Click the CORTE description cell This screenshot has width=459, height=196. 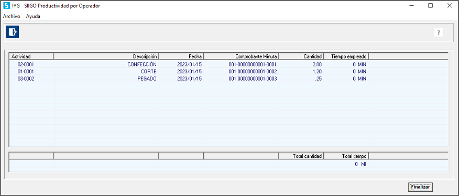point(106,72)
